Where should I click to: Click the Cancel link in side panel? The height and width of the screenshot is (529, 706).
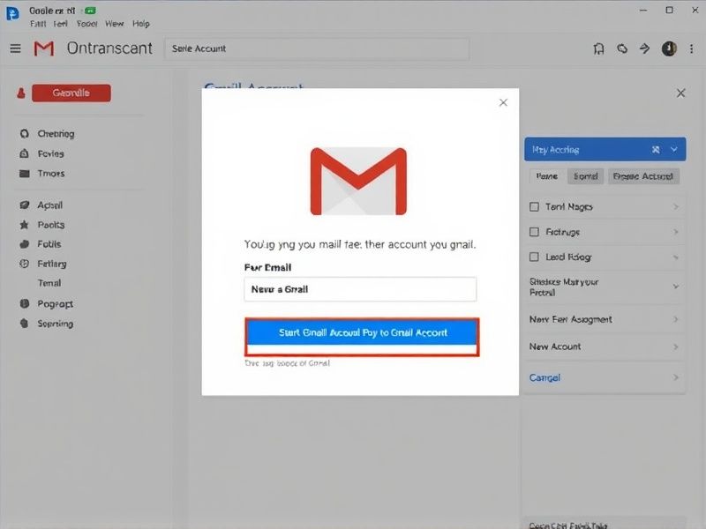(545, 377)
